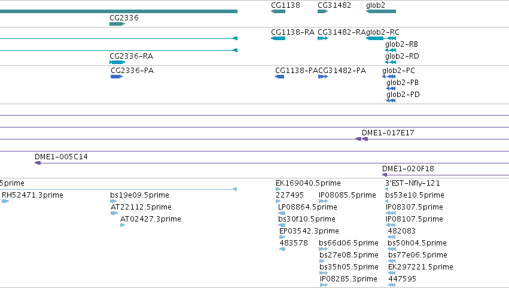Select EST EP03542.3prime

click(x=282, y=237)
